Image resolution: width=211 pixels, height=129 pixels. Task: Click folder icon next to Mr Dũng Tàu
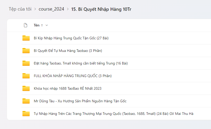point(26,101)
